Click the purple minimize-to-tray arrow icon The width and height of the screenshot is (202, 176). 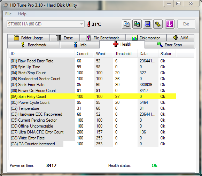pyautogui.click(x=170, y=24)
